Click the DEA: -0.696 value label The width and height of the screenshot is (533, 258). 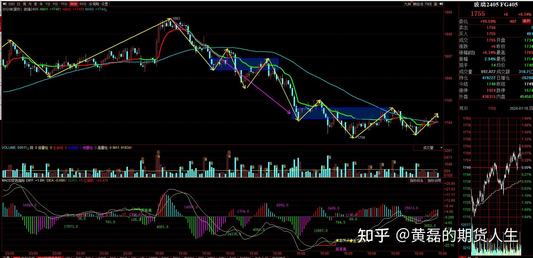click(56, 181)
